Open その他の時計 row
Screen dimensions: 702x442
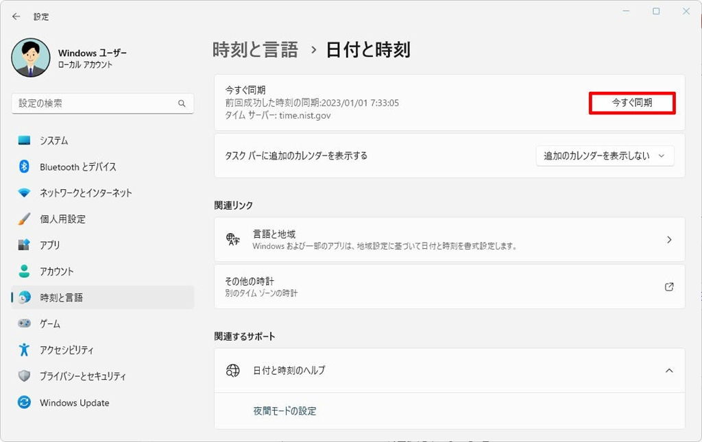(450, 286)
